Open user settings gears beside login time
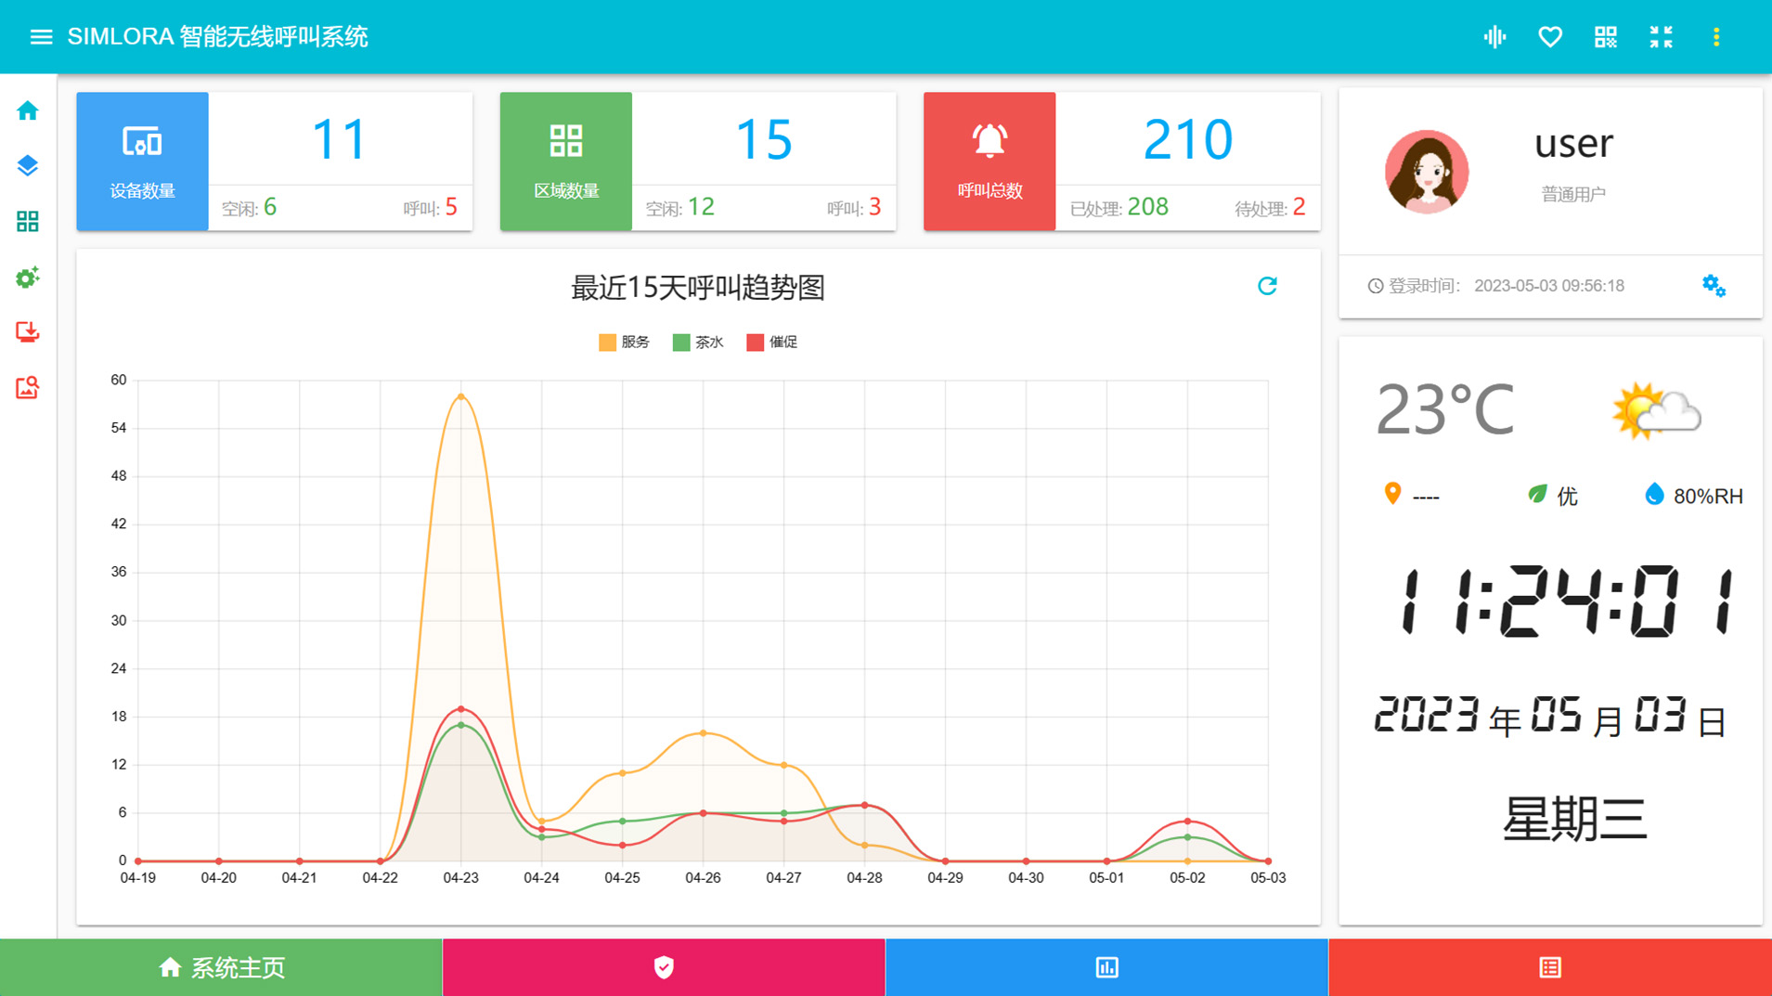This screenshot has width=1772, height=996. [x=1714, y=286]
